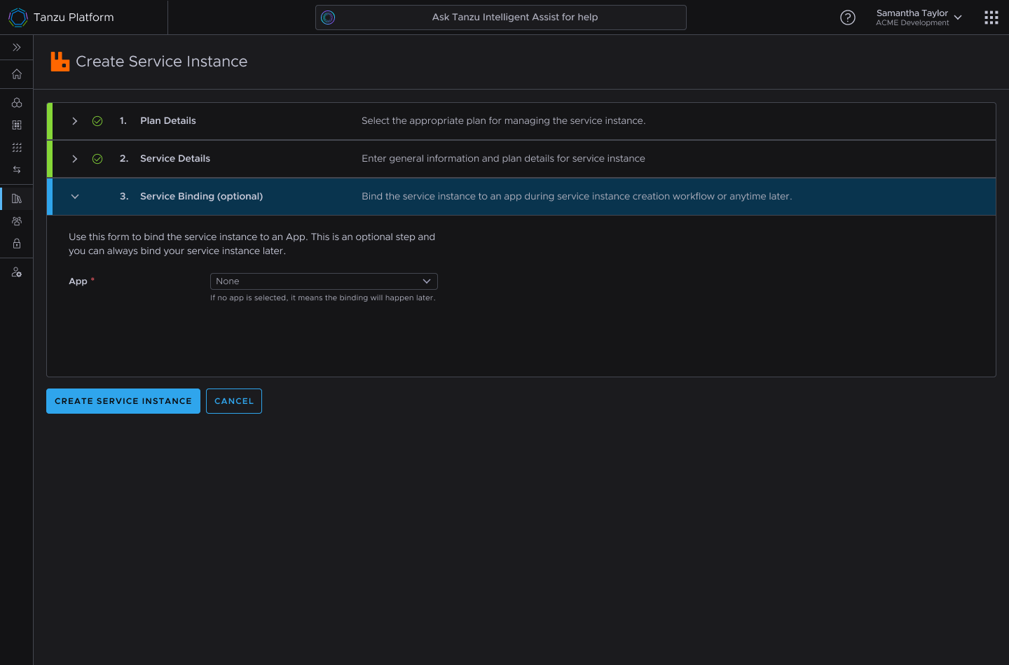Click the ACME Development organization text
This screenshot has height=665, width=1009.
[x=912, y=23]
